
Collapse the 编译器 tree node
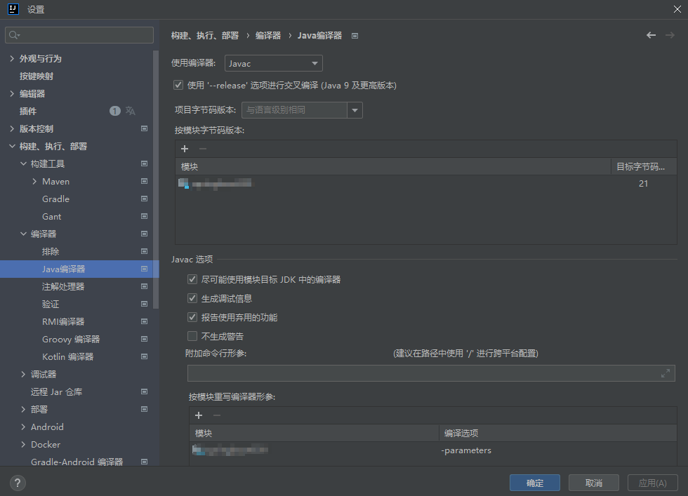click(23, 234)
